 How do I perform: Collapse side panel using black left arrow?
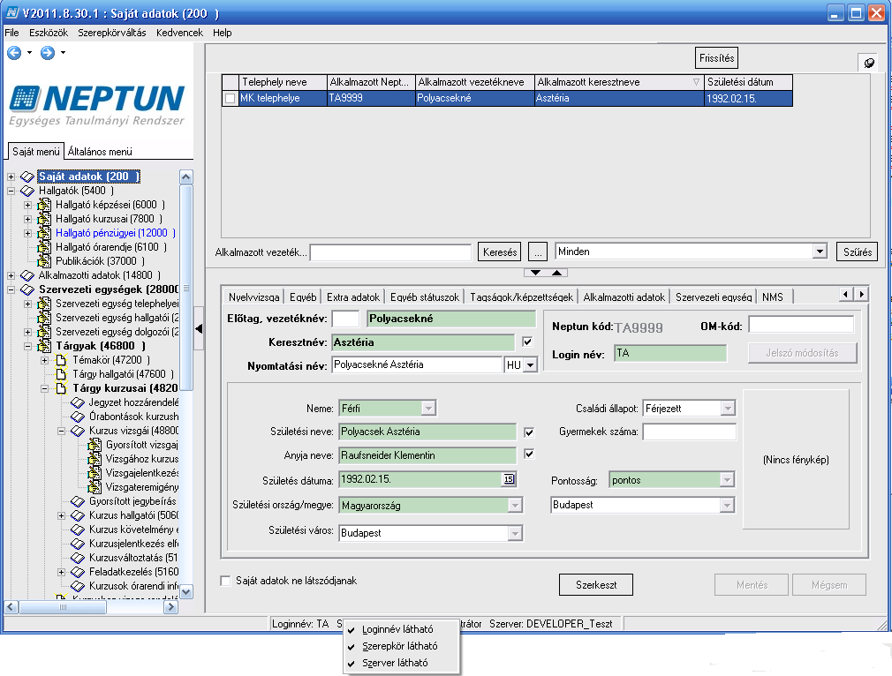coord(199,328)
